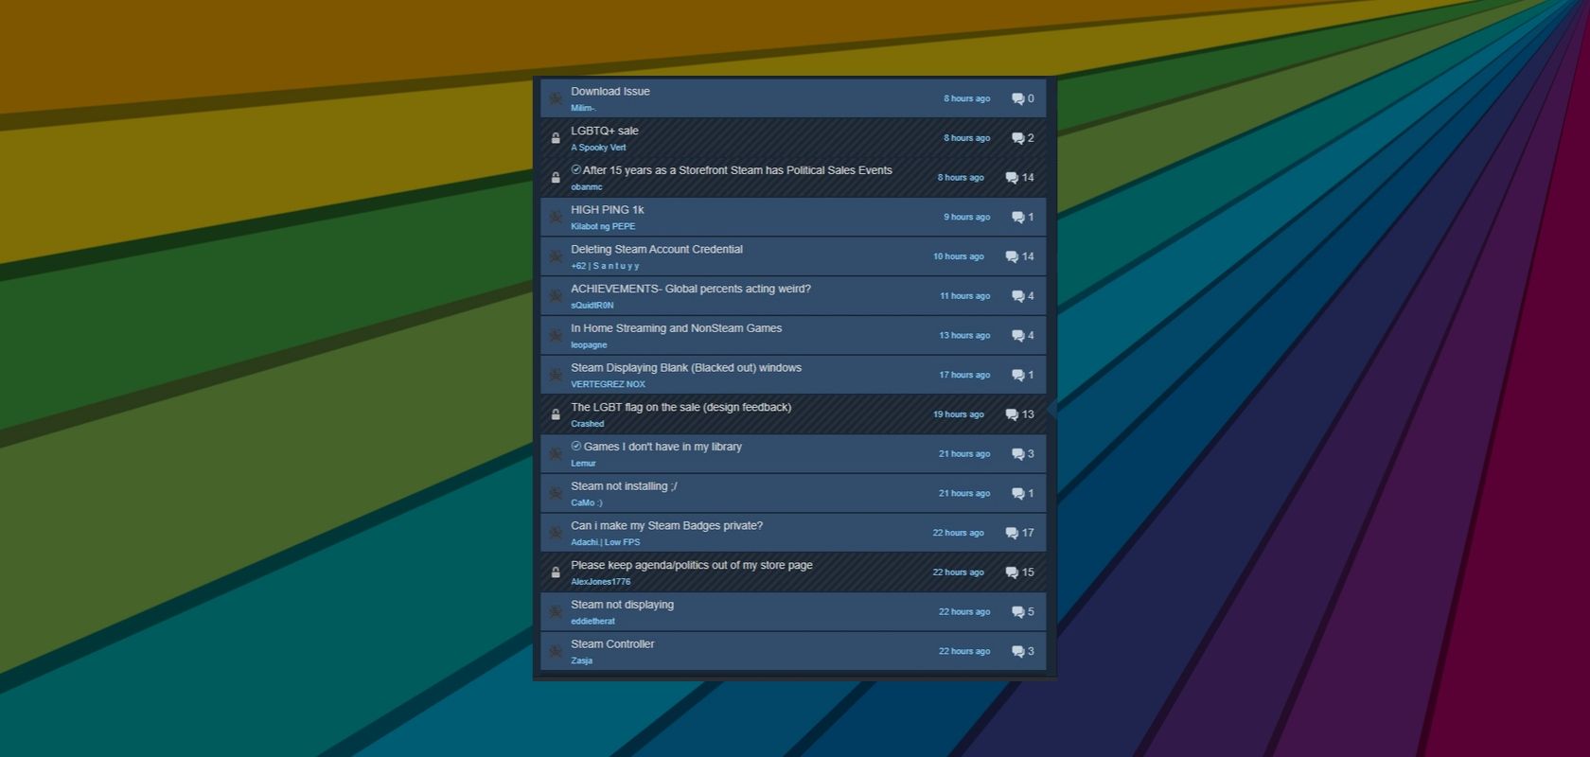Click reply bubble icon on 'LGBTQ+ sale' row

point(1017,138)
